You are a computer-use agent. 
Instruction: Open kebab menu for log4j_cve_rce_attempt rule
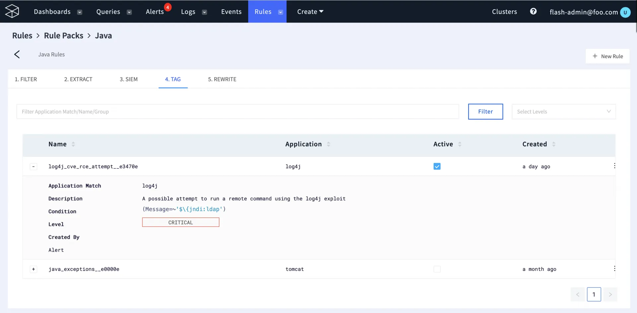pos(614,166)
